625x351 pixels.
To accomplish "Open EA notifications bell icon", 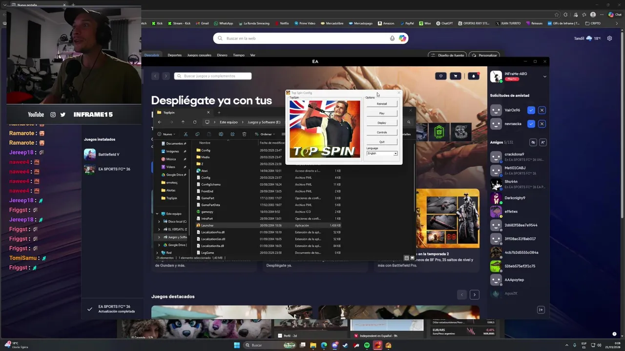I will pos(473,76).
